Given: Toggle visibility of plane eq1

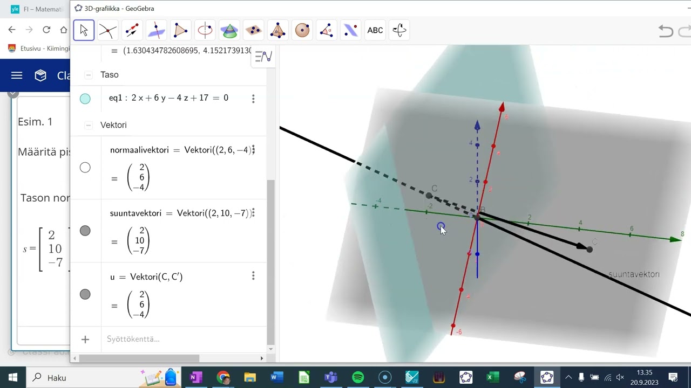Looking at the screenshot, I should tap(85, 99).
